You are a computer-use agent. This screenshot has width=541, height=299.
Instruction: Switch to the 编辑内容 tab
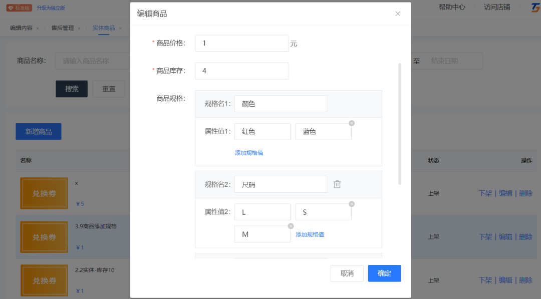click(x=21, y=28)
